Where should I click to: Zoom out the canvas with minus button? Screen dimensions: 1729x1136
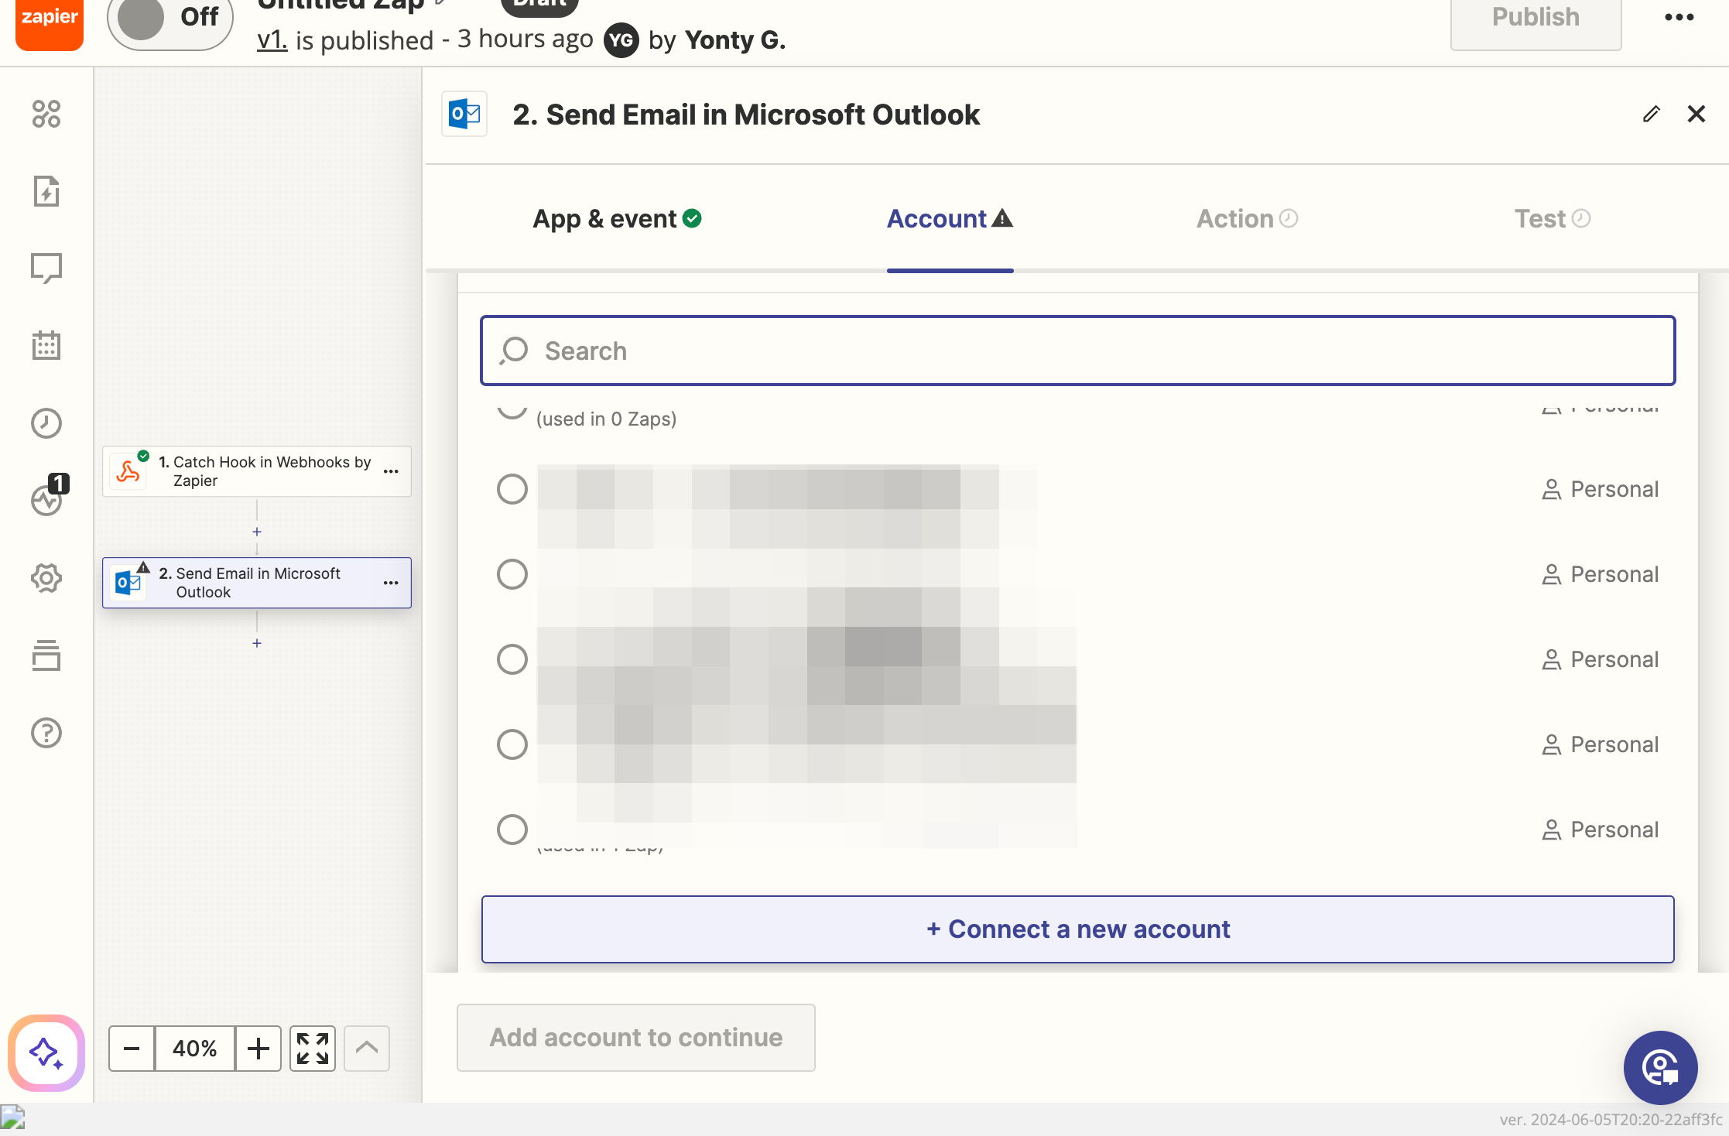(132, 1049)
